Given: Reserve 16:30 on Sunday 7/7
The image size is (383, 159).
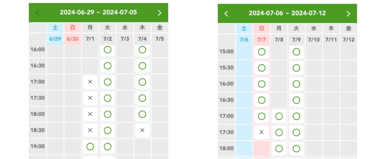Looking at the screenshot, I should (261, 100).
